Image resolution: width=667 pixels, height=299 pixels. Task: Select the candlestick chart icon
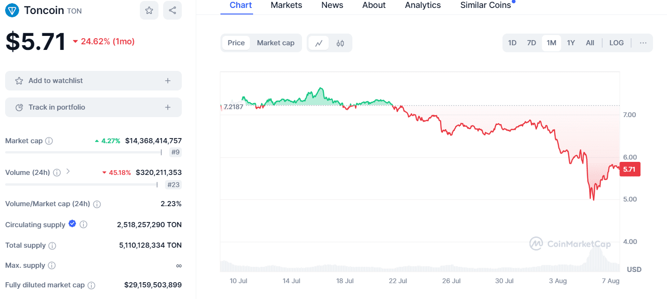coord(340,42)
